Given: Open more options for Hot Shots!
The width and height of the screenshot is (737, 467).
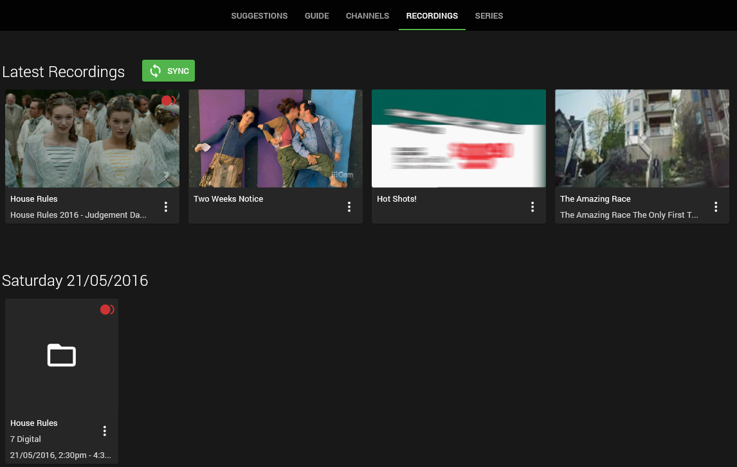Looking at the screenshot, I should point(532,207).
